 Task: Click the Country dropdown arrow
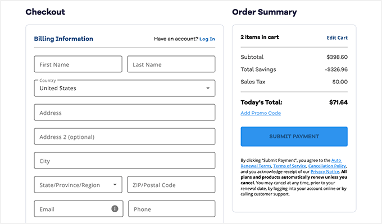click(208, 88)
